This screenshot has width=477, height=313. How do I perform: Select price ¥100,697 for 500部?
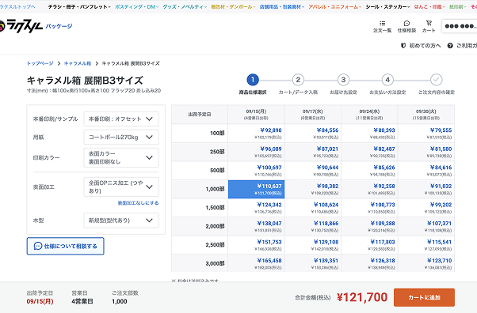pos(256,171)
